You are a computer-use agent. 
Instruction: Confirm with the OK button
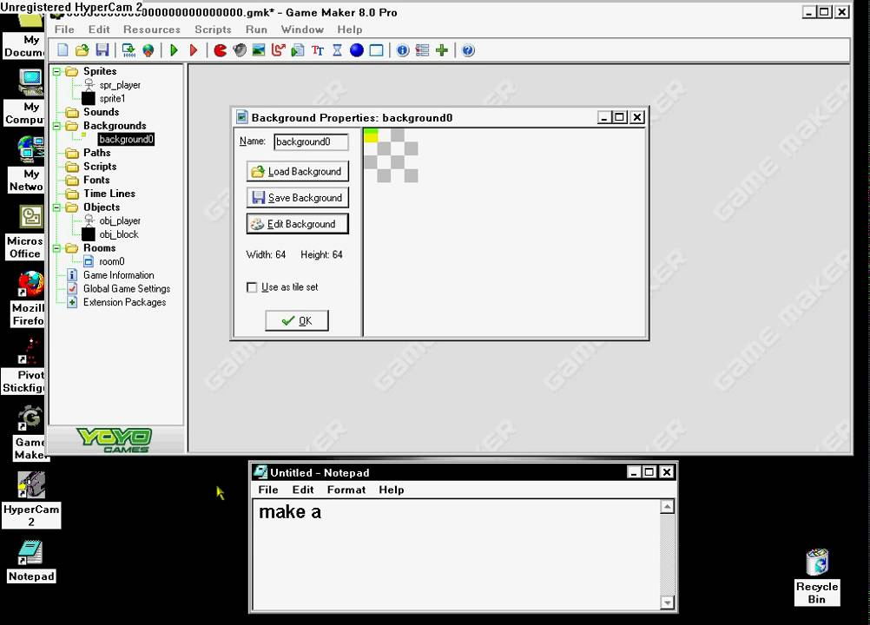tap(297, 320)
